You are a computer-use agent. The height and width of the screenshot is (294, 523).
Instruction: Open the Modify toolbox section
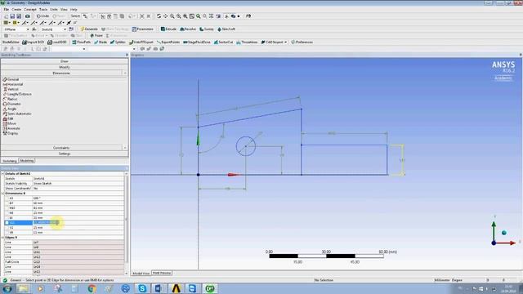[65, 67]
